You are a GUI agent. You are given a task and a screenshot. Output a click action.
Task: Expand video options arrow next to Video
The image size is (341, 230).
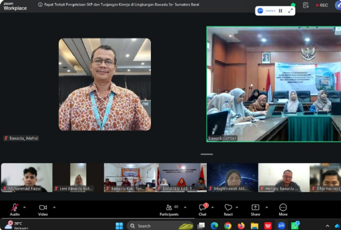tap(54, 207)
